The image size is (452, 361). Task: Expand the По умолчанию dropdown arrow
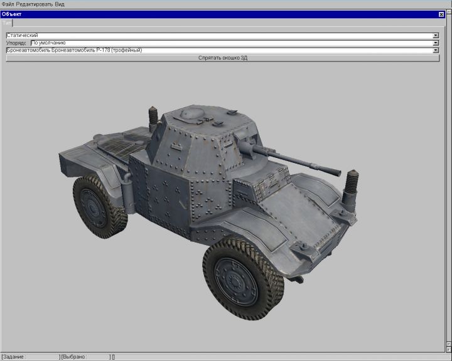(x=436, y=43)
